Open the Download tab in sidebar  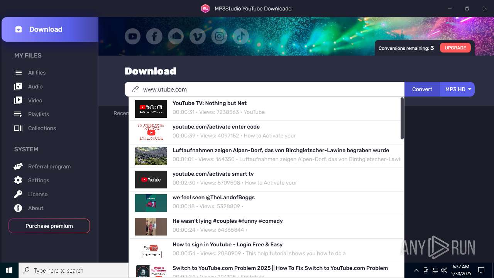point(50,29)
